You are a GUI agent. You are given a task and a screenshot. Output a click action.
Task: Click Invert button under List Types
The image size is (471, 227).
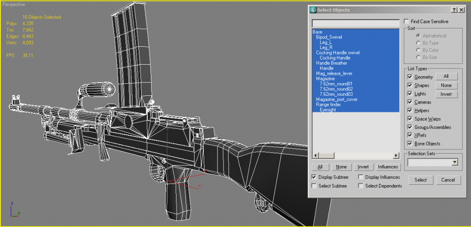(446, 94)
